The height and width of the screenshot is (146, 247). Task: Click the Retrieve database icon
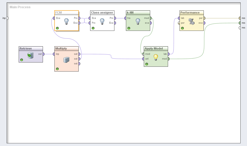[x=31, y=55]
